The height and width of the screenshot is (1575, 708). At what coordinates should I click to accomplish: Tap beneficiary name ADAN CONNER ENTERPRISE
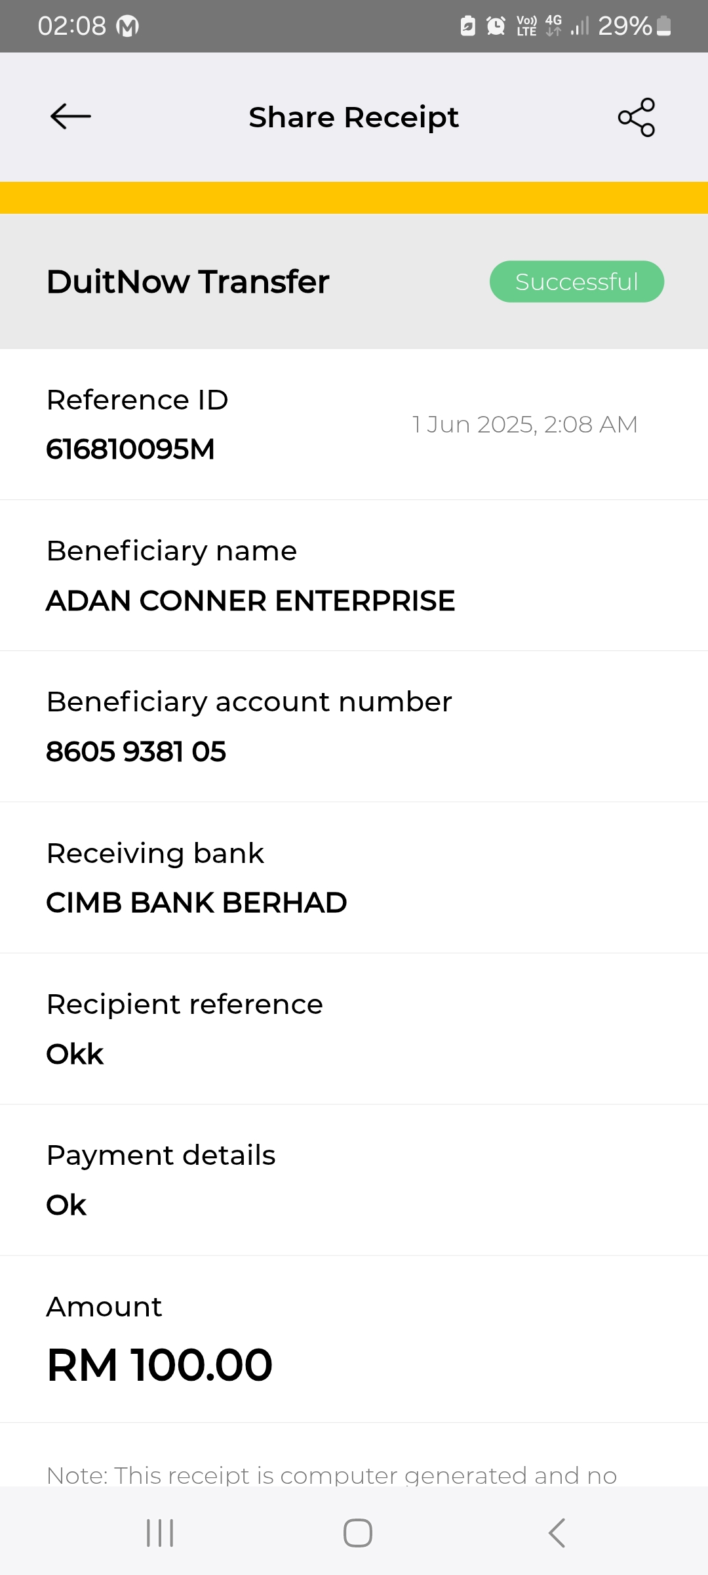250,601
